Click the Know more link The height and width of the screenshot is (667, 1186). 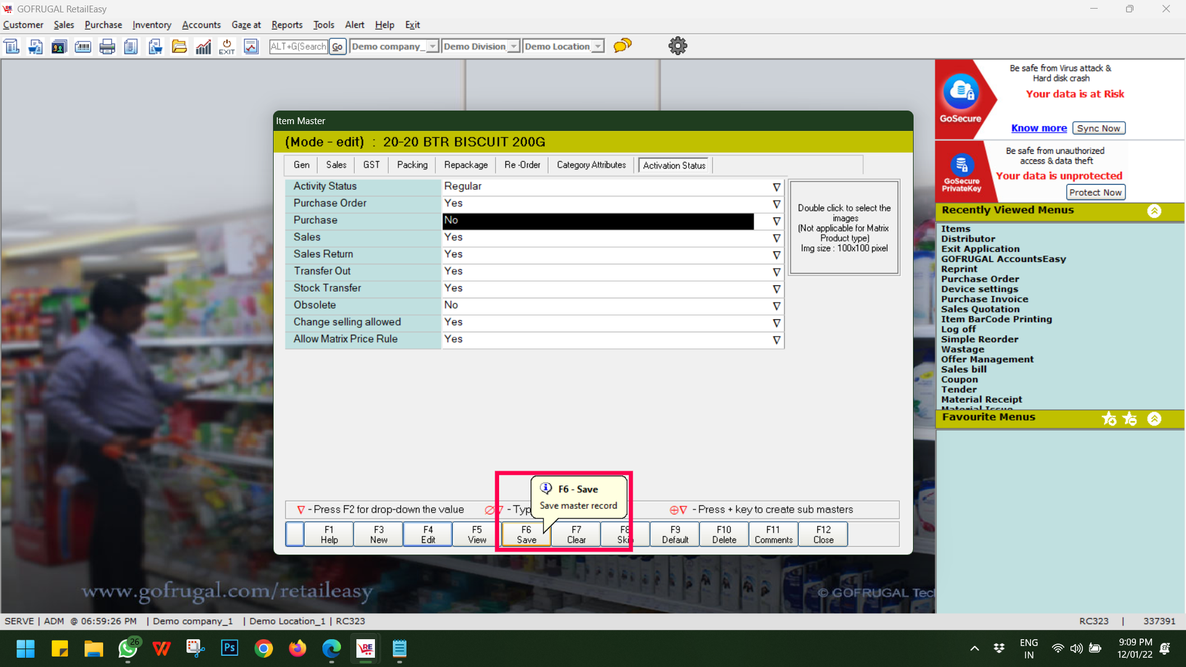(x=1038, y=128)
